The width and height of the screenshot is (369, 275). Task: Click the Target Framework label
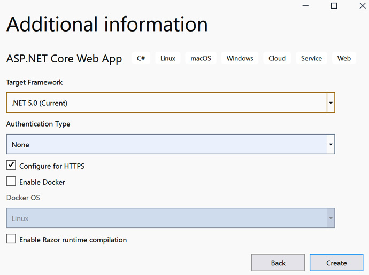coord(34,82)
